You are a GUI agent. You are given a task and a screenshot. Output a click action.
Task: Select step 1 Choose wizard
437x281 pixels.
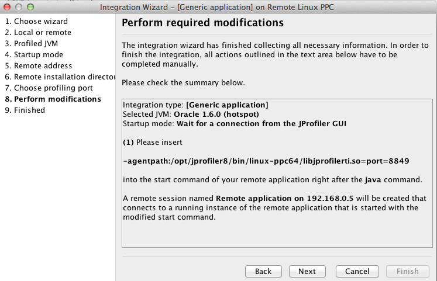[x=36, y=22]
